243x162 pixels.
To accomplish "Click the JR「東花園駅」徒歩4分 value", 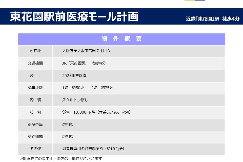I will tap(84, 63).
